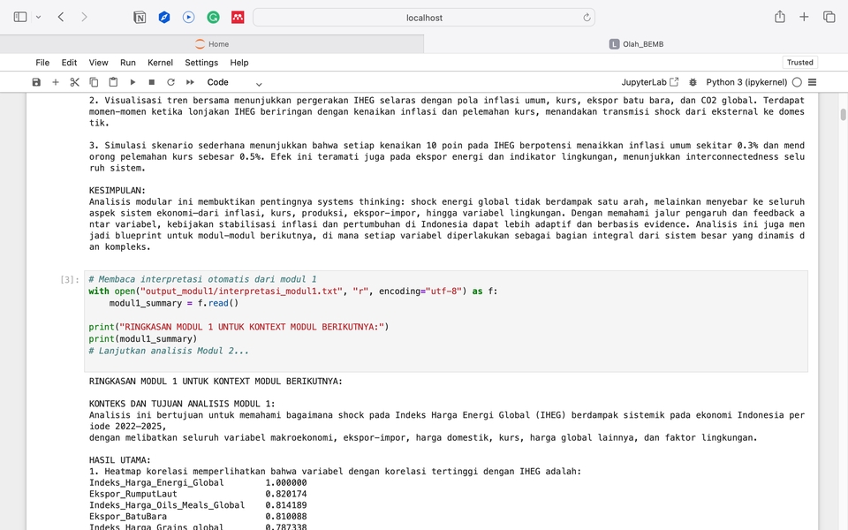848x530 pixels.
Task: Save the notebook with the disk icon
Action: 36,82
